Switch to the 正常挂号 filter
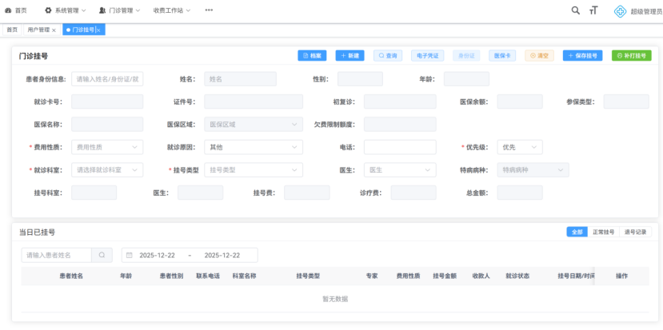The image size is (663, 330). (603, 232)
